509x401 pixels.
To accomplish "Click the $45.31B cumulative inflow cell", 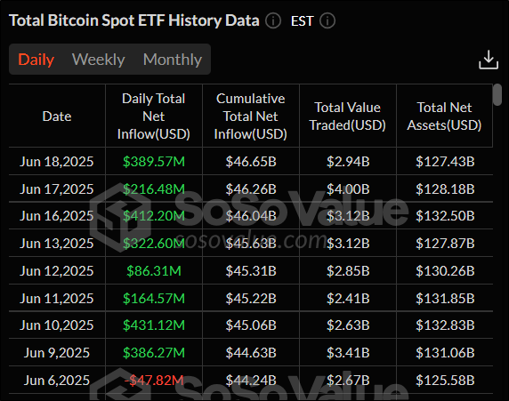I will [251, 271].
